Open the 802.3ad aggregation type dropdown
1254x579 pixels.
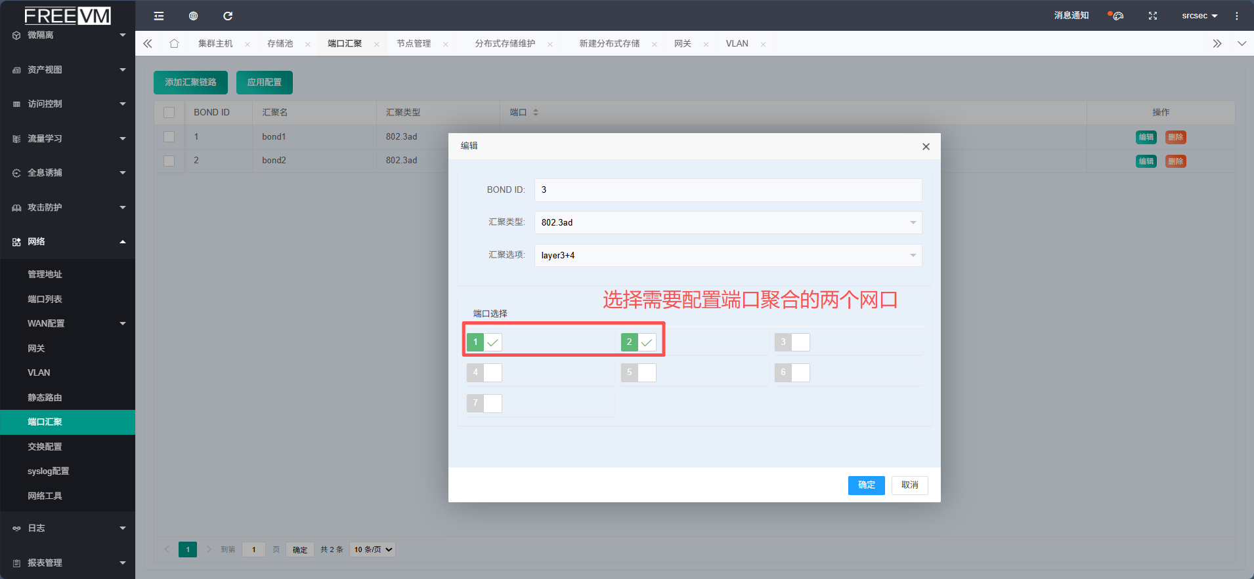point(727,222)
